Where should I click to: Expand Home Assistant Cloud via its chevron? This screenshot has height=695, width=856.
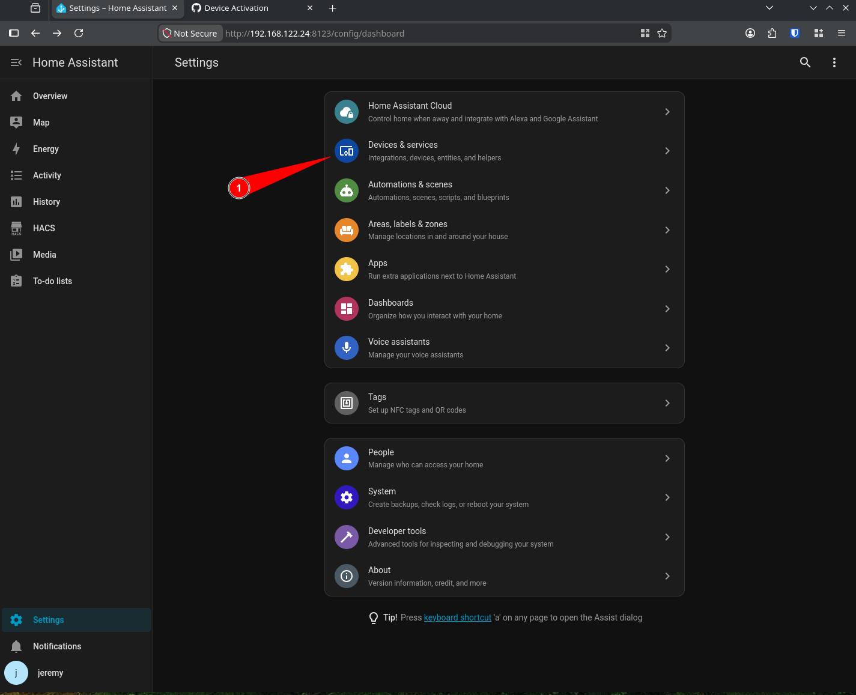tap(667, 112)
